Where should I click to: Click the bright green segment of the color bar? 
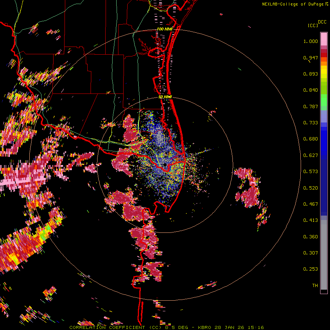click(324, 100)
